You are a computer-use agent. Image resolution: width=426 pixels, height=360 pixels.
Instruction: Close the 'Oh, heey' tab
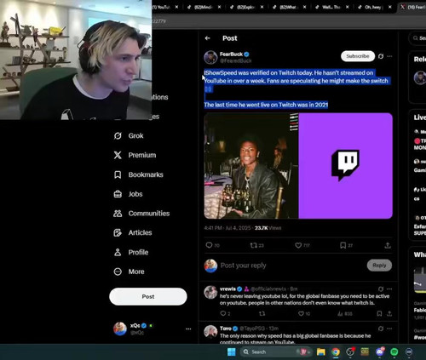tap(390, 7)
